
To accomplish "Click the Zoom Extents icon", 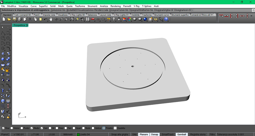I will (x=72, y=19).
